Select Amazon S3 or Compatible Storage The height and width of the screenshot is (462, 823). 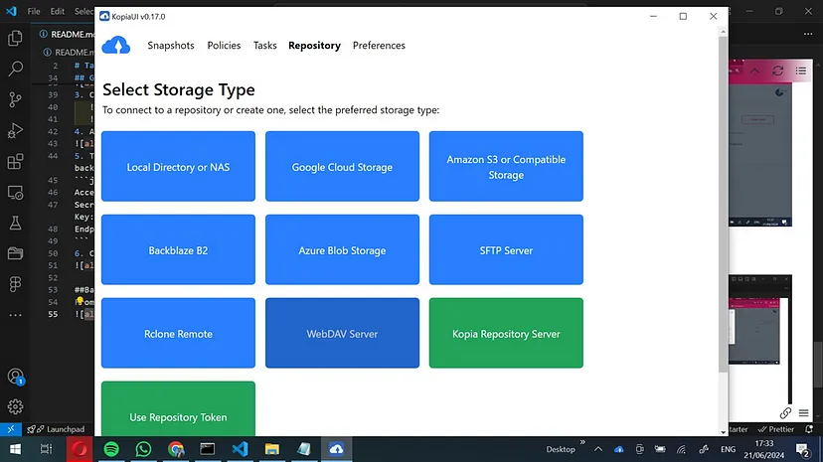coord(506,167)
